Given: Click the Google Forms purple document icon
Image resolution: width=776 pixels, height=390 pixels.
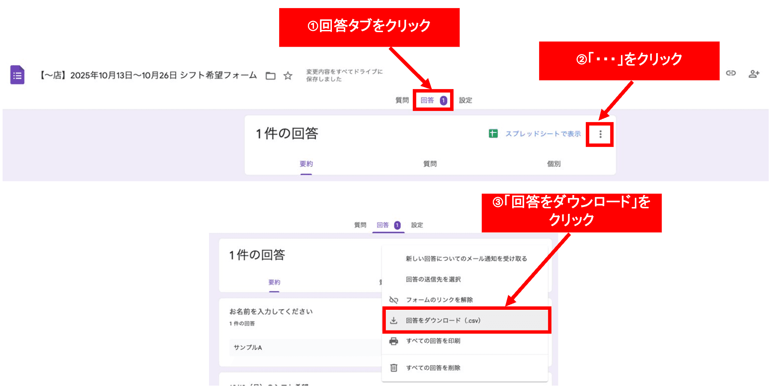Looking at the screenshot, I should (x=17, y=75).
